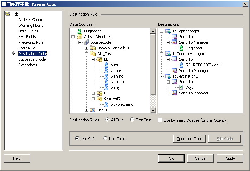This screenshot has width=250, height=171.
Task: Click the Users container icon
Action: coord(93,110)
